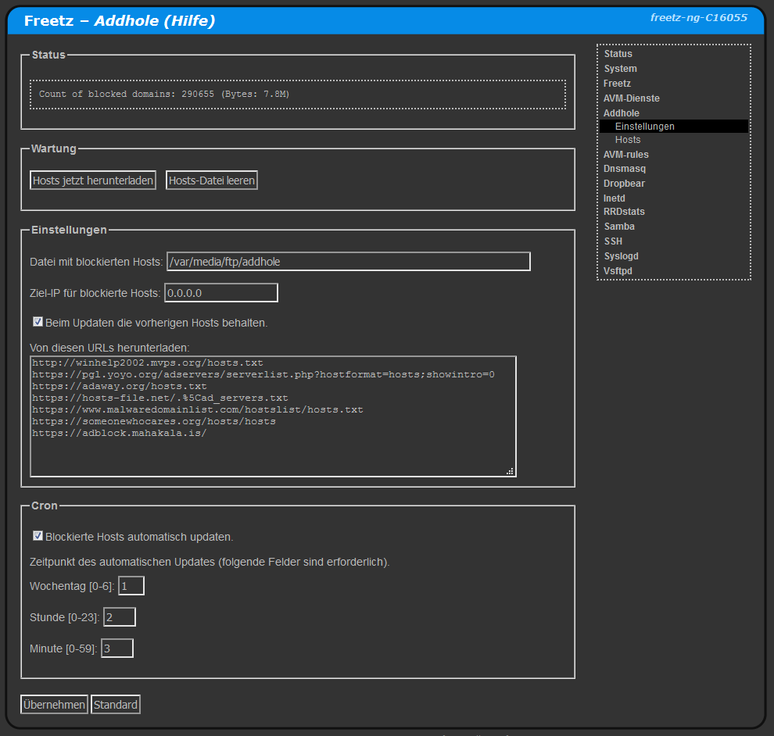Grab the textarea resize handle corner
This screenshot has height=736, width=774.
510,471
